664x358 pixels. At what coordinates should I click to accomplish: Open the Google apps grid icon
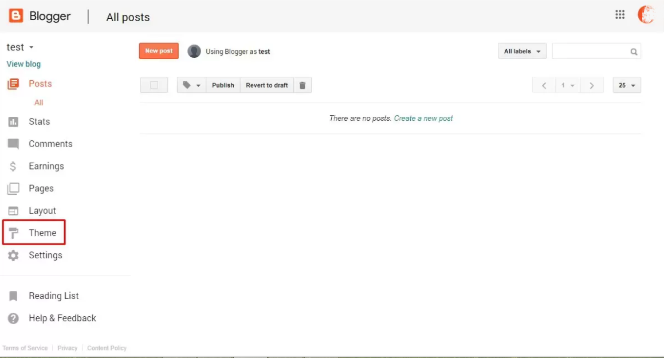[619, 14]
